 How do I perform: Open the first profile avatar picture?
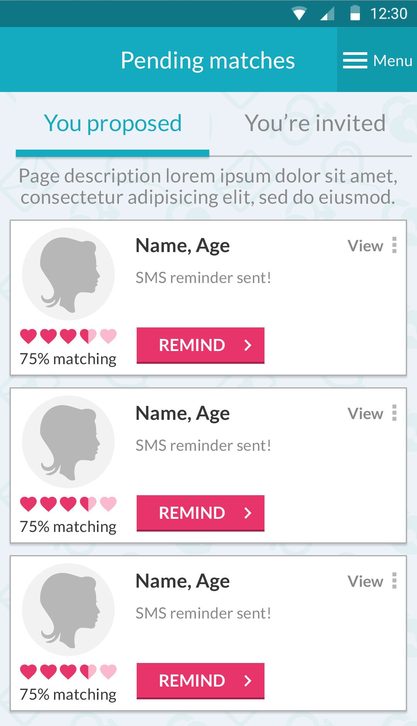[x=68, y=274]
